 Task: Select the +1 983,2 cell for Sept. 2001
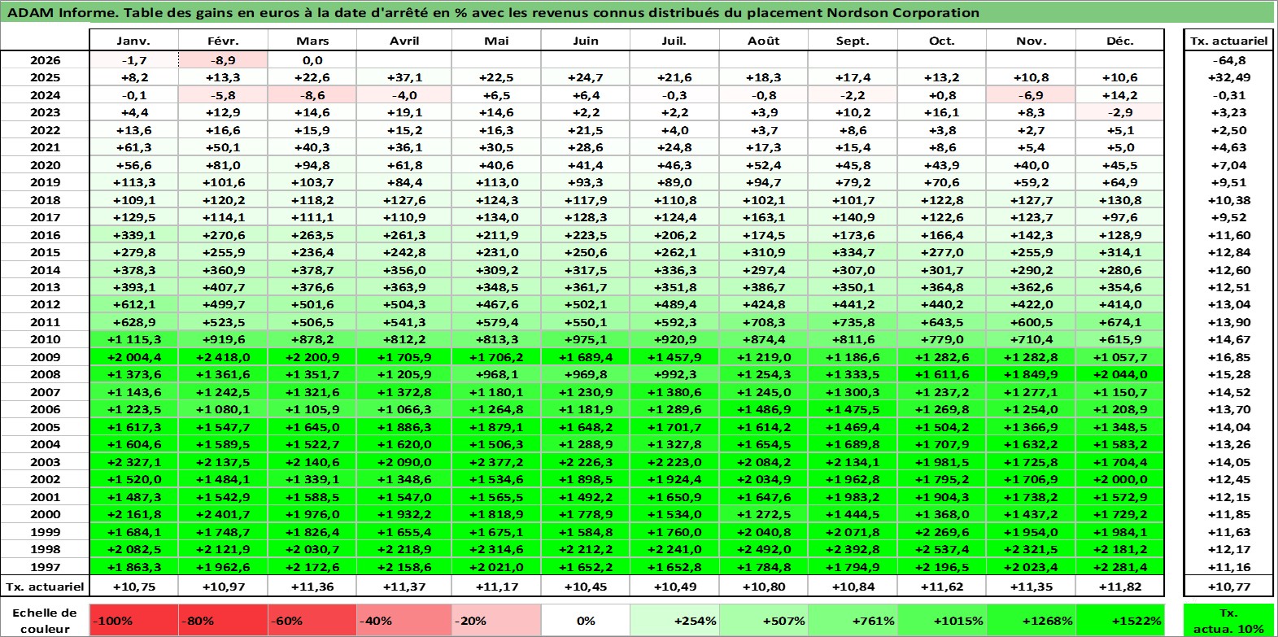853,497
